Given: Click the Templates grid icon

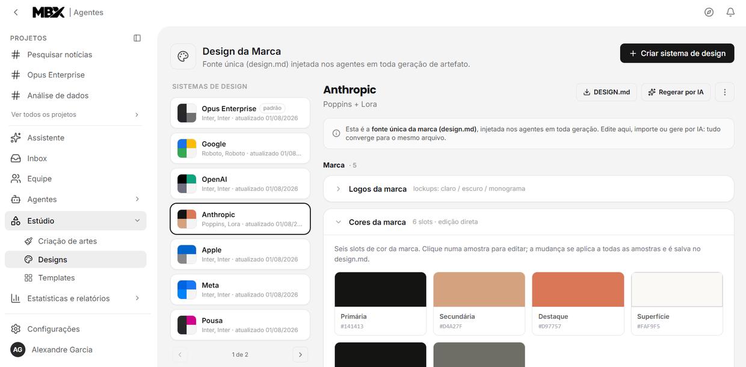Looking at the screenshot, I should (x=28, y=278).
